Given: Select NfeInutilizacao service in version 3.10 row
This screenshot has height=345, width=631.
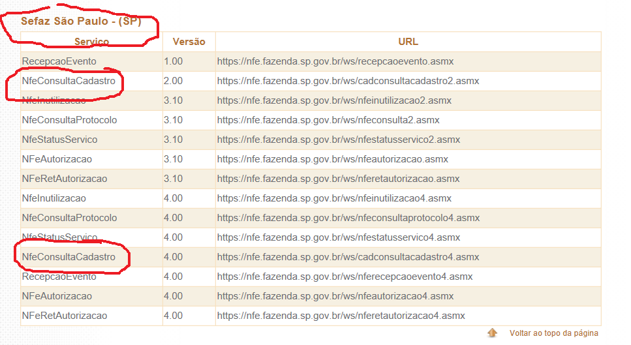Looking at the screenshot, I should tap(54, 100).
